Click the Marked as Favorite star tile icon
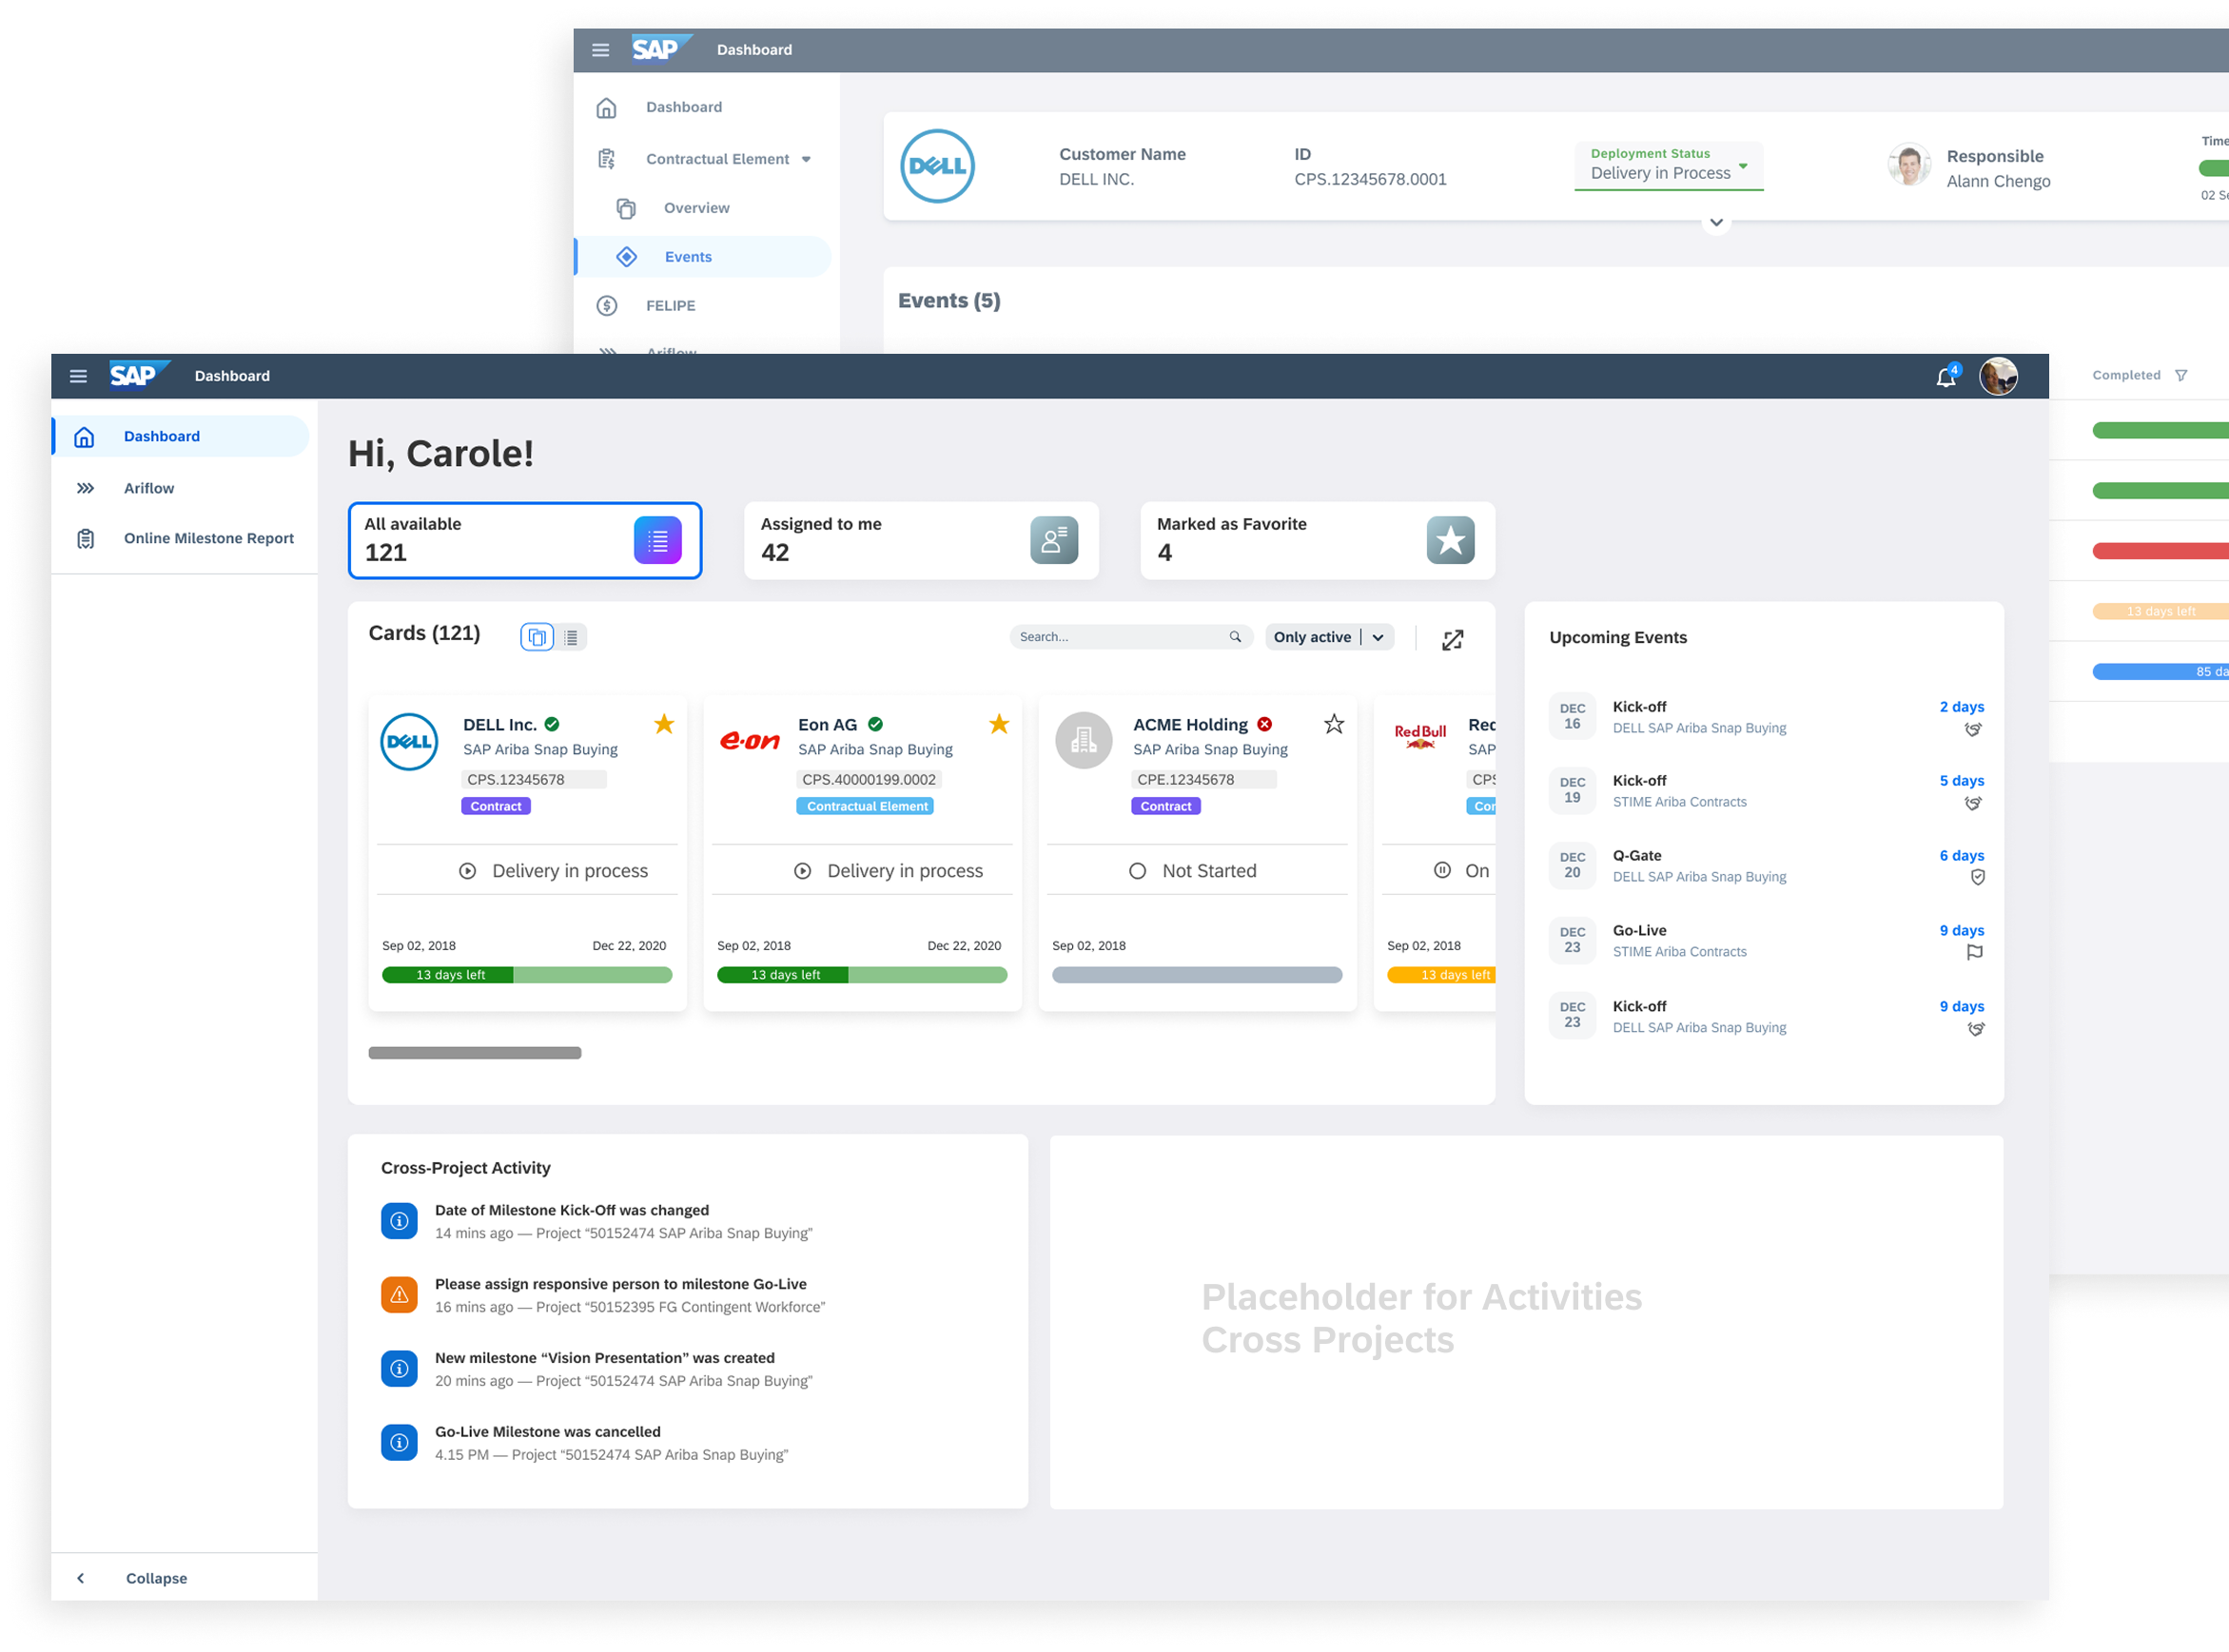Image resolution: width=2229 pixels, height=1652 pixels. [x=1450, y=540]
